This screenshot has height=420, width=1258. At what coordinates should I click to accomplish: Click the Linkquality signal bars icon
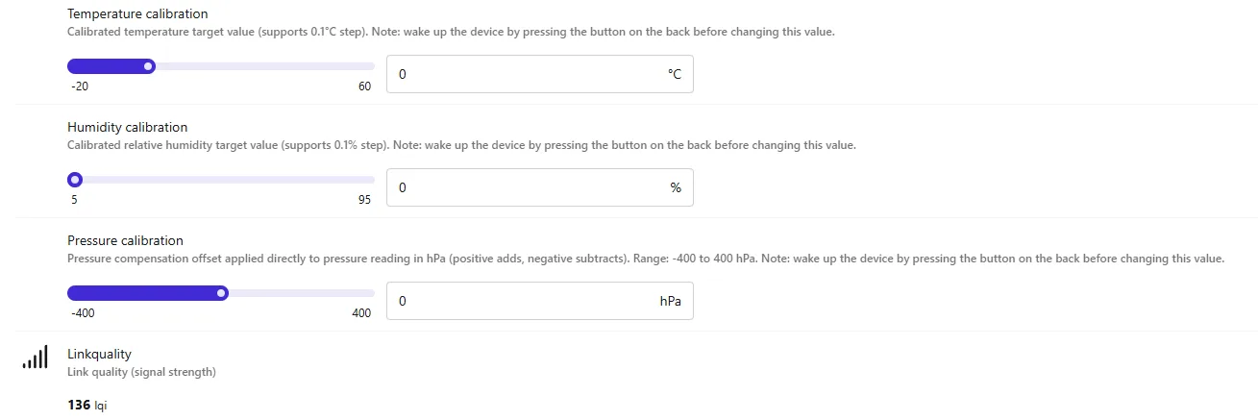[35, 358]
